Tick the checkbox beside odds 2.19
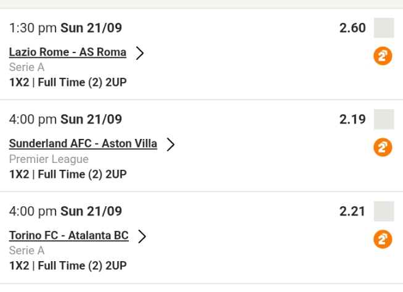The height and width of the screenshot is (292, 403). [x=383, y=119]
